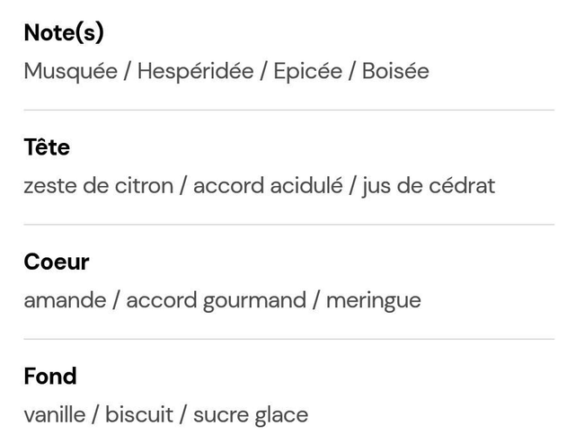Screen dimensions: 575x444
Task: Select jus de cédrat ingredient
Action: [429, 187]
